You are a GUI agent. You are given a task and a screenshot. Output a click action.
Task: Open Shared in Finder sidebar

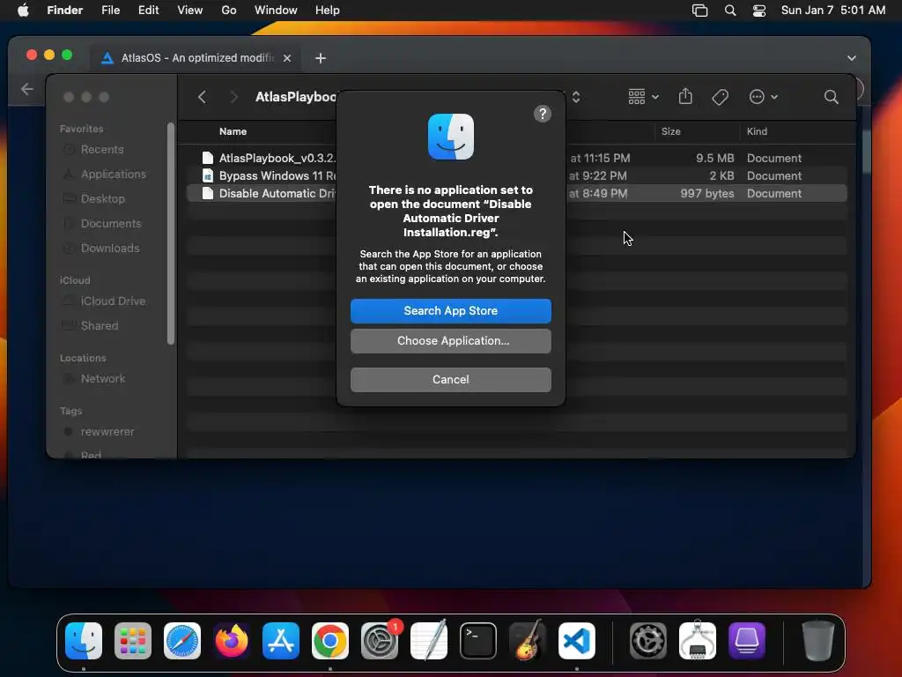point(99,326)
